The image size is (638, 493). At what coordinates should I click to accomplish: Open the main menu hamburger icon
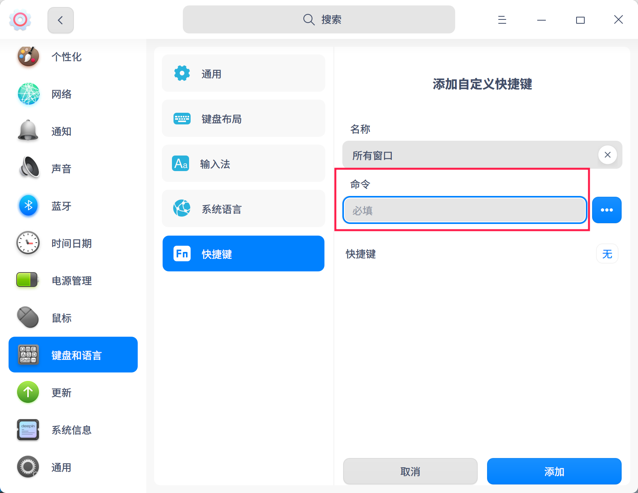pos(502,20)
